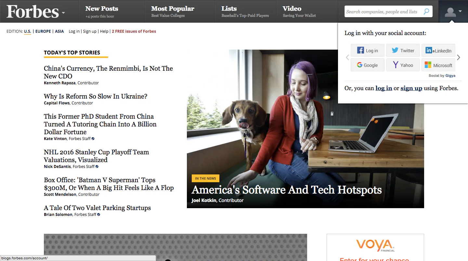Open the Renmimbi Is Not The New CDO story
The image size is (468, 261).
[108, 72]
